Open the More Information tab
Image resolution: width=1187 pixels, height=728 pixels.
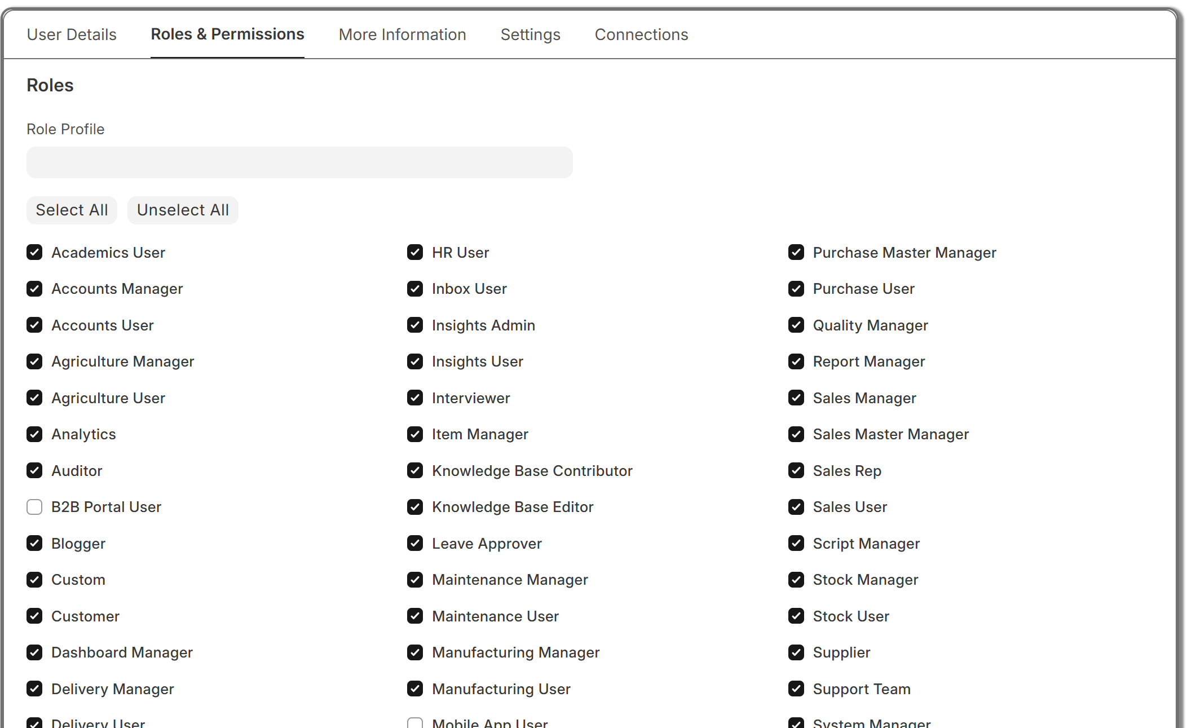coord(402,34)
